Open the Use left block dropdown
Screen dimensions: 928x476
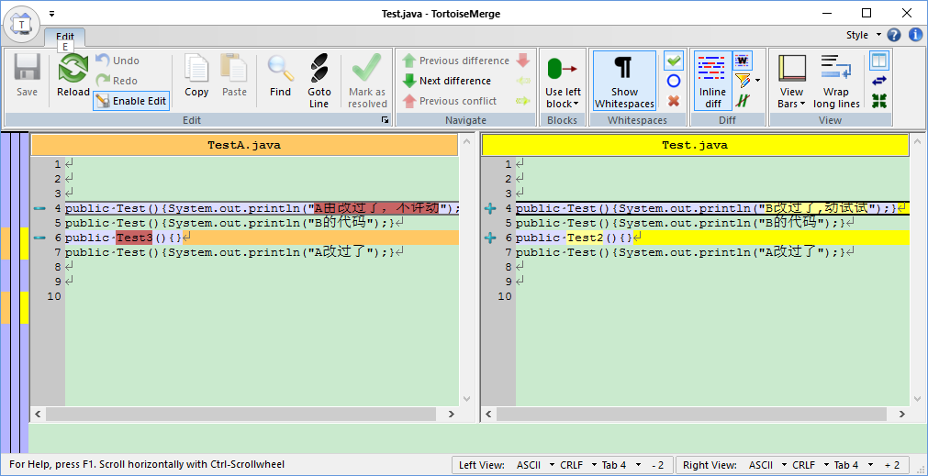(x=563, y=81)
